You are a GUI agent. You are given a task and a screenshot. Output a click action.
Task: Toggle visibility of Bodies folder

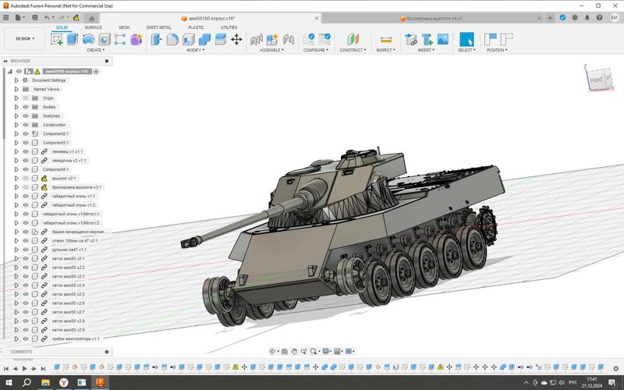click(x=26, y=107)
